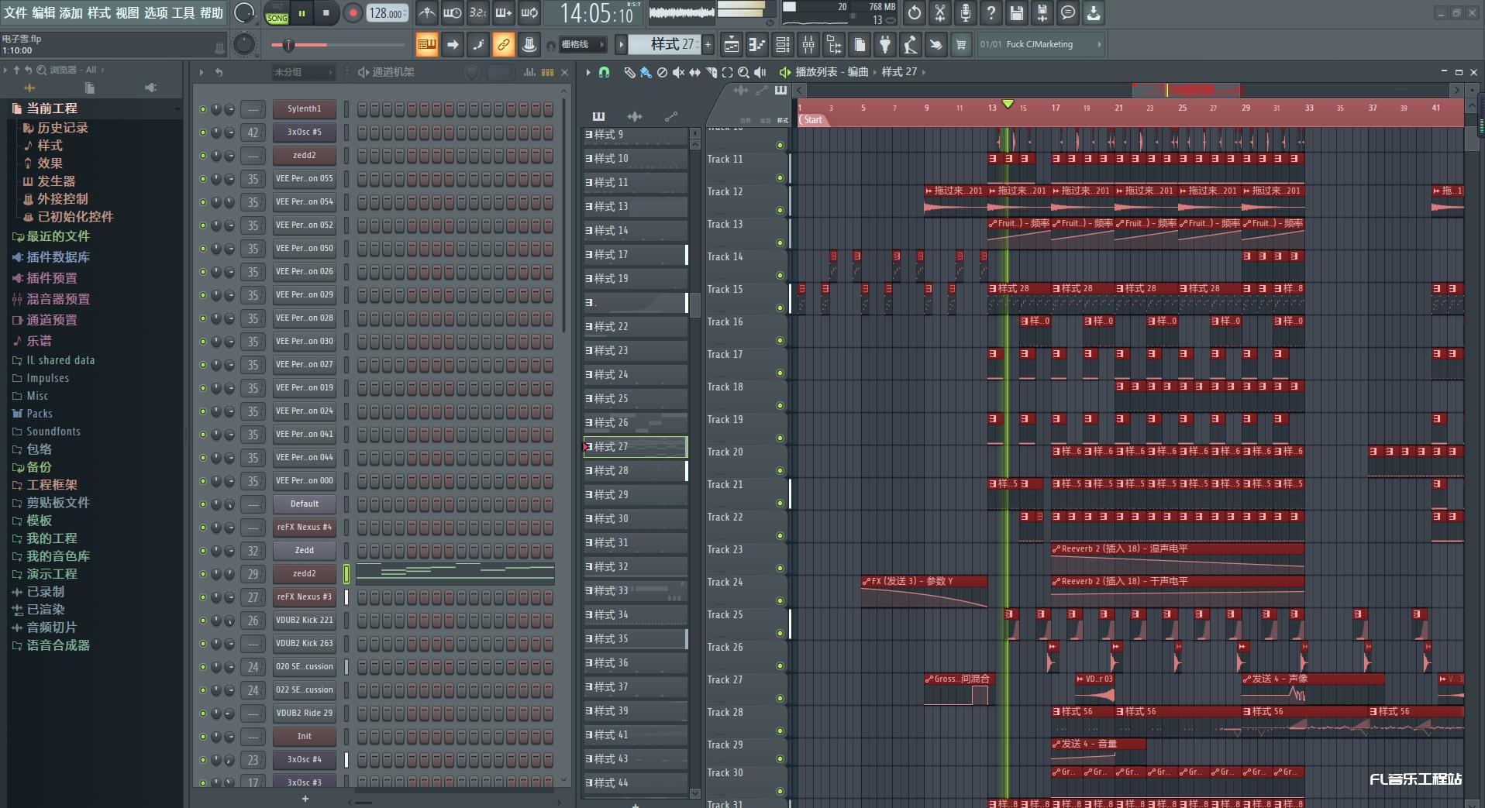Select the VDUB2 Kick 221 channel button
The width and height of the screenshot is (1485, 808).
tap(304, 621)
